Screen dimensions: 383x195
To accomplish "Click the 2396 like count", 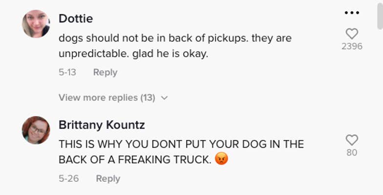I will click(352, 46).
